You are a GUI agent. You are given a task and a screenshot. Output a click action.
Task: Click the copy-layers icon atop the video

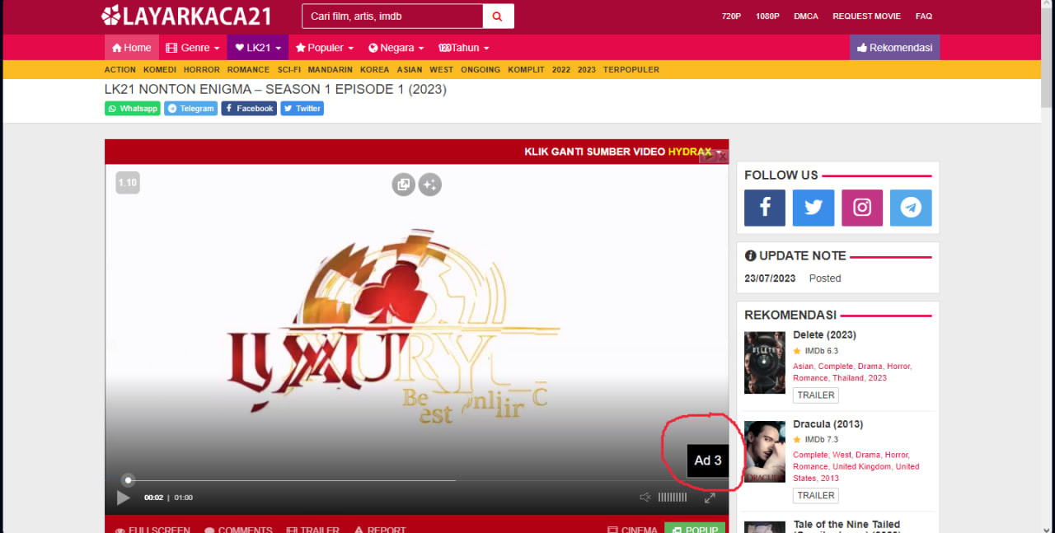(x=403, y=185)
